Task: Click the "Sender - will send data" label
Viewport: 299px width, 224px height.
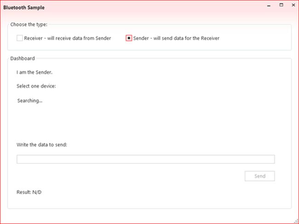Action: click(176, 38)
